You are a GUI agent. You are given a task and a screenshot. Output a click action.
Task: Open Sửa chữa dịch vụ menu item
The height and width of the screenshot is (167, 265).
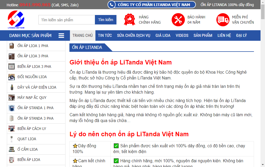(134, 36)
